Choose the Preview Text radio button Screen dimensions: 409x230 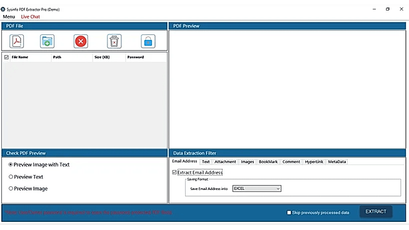11,177
